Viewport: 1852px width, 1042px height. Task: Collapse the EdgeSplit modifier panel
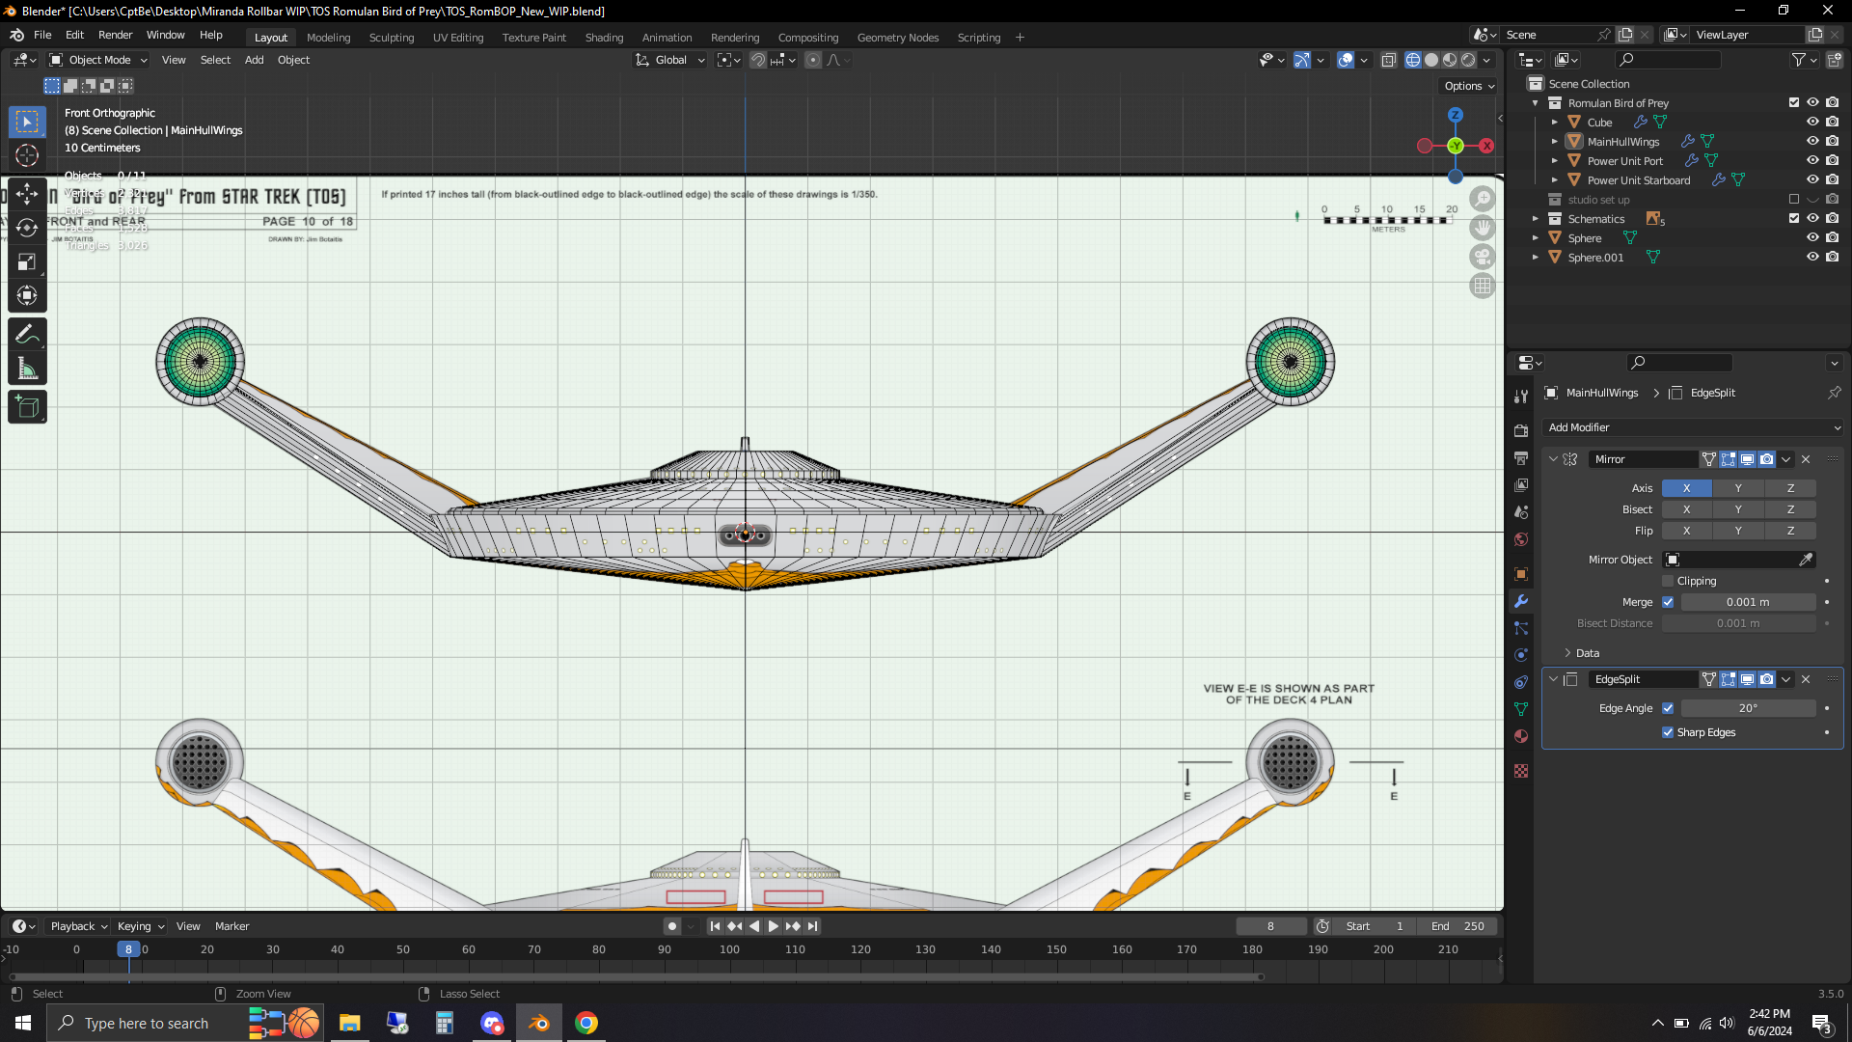(x=1553, y=679)
